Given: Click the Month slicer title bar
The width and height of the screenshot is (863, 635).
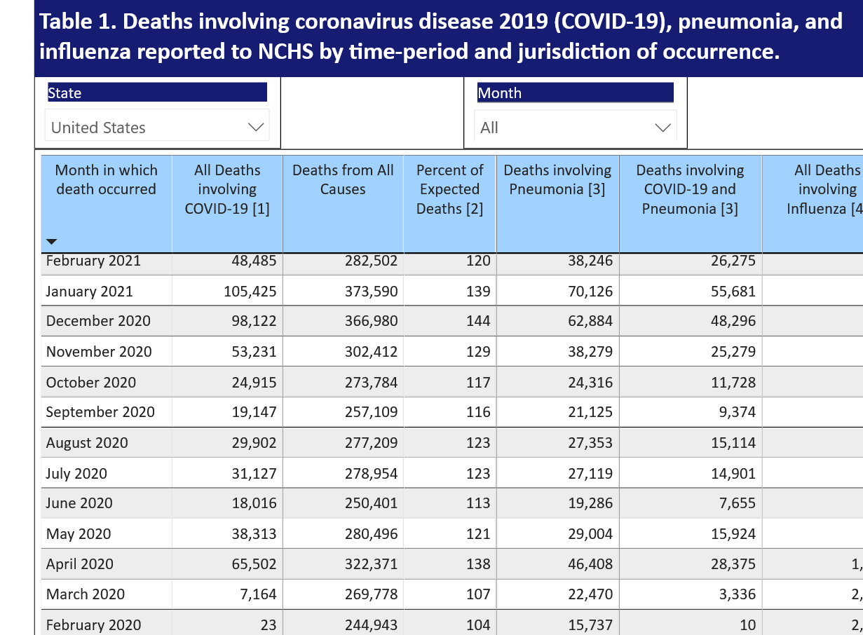Looking at the screenshot, I should (x=575, y=93).
